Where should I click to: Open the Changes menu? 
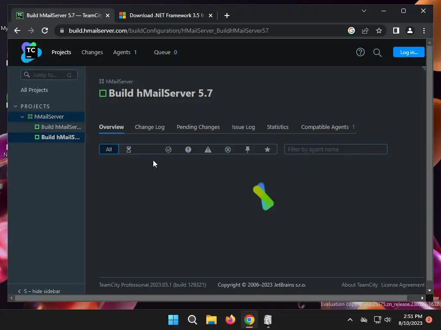click(x=92, y=52)
